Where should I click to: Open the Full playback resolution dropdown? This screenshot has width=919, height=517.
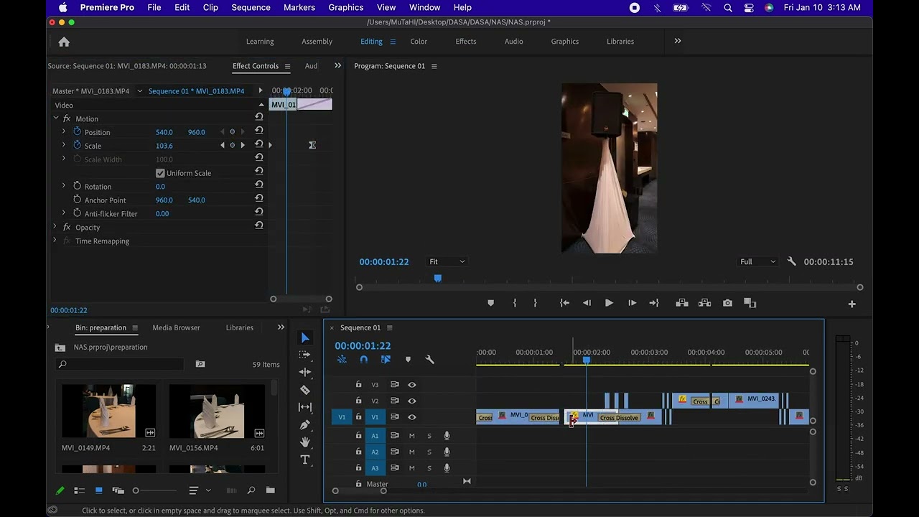point(758,261)
